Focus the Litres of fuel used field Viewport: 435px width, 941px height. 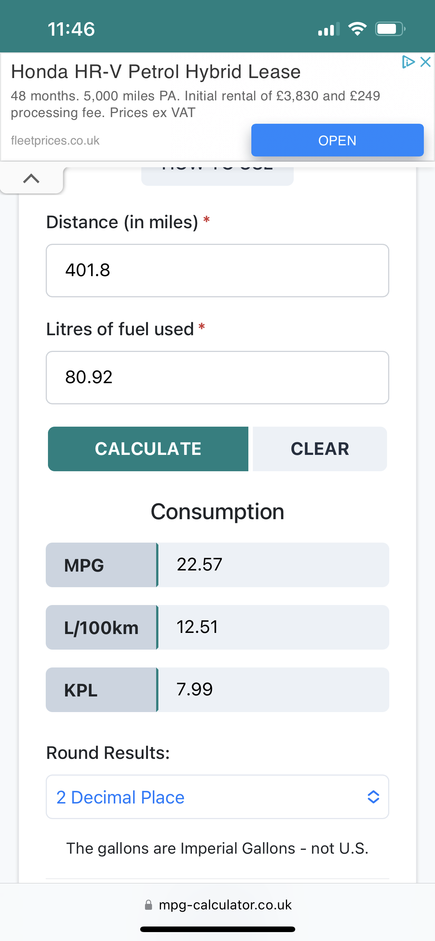pyautogui.click(x=217, y=378)
